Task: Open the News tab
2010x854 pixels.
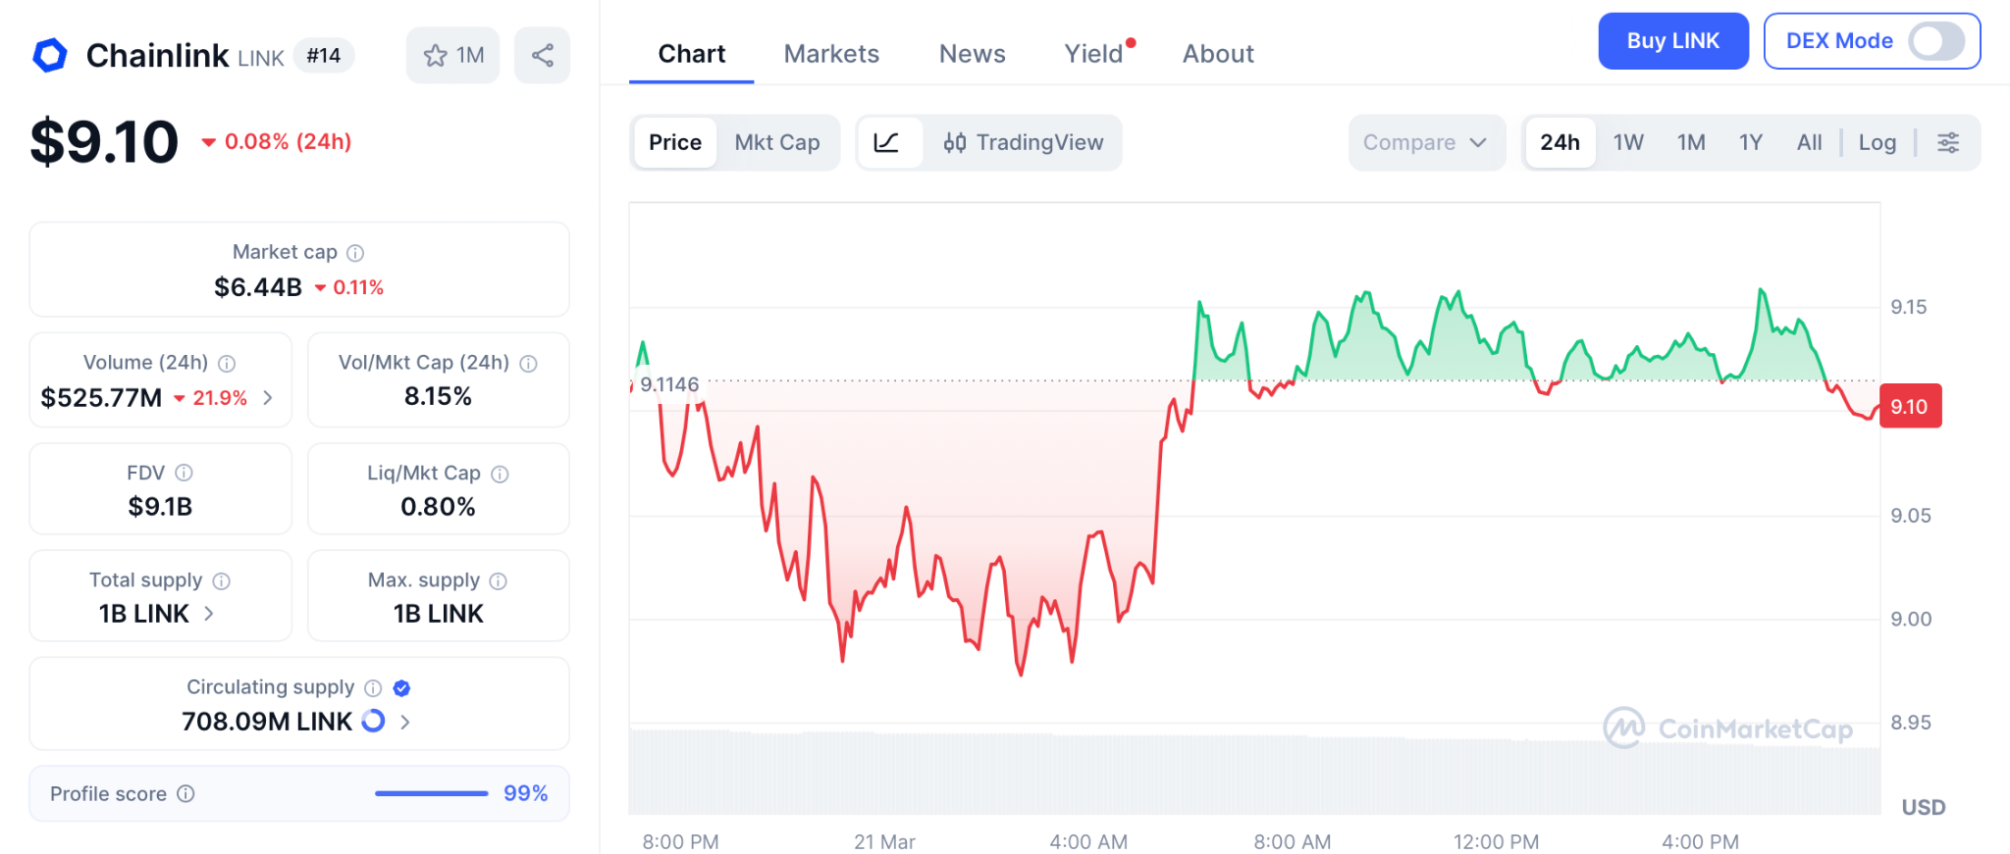Action: pos(972,54)
